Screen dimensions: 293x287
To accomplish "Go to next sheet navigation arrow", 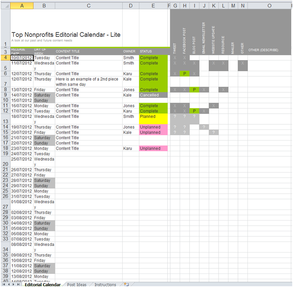I will click(x=13, y=284).
